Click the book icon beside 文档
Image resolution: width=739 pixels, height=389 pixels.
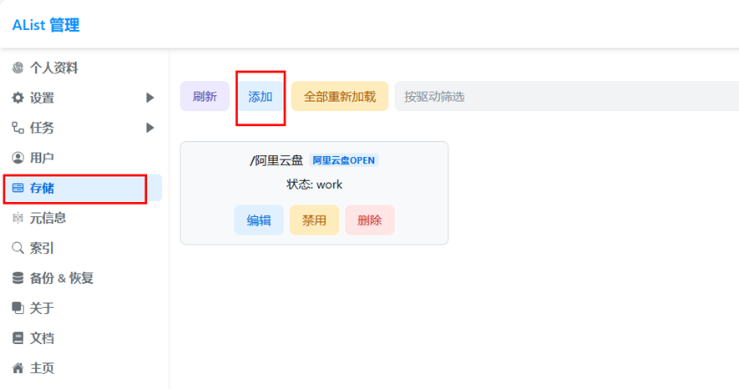[18, 338]
